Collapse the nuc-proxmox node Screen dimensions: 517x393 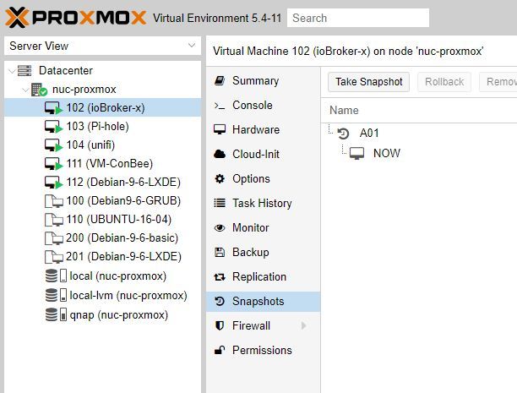[x=23, y=90]
